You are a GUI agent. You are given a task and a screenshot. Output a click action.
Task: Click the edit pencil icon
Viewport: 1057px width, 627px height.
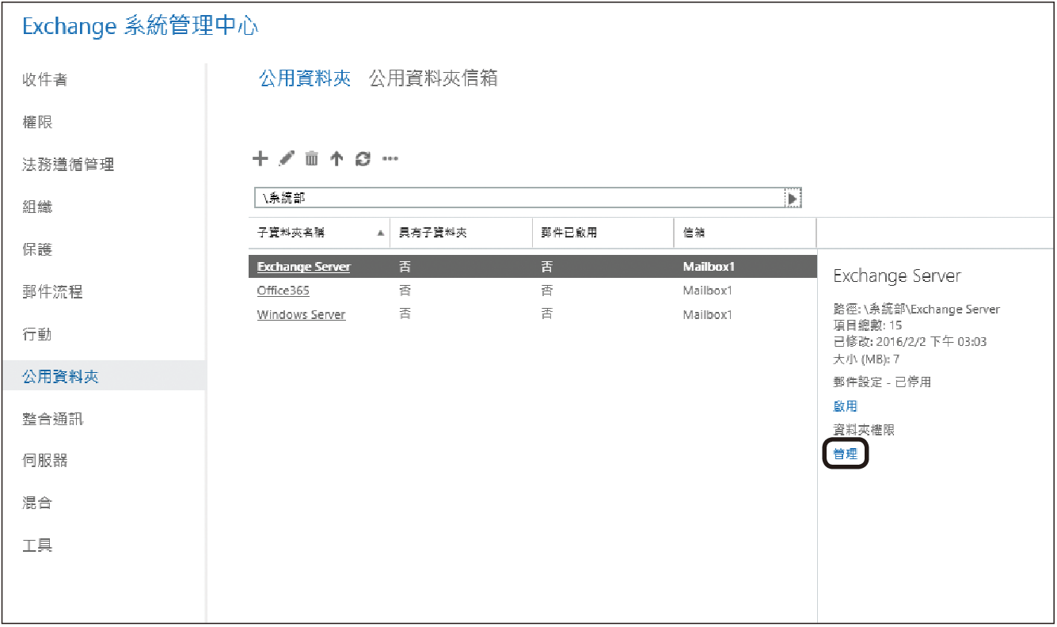click(x=287, y=159)
